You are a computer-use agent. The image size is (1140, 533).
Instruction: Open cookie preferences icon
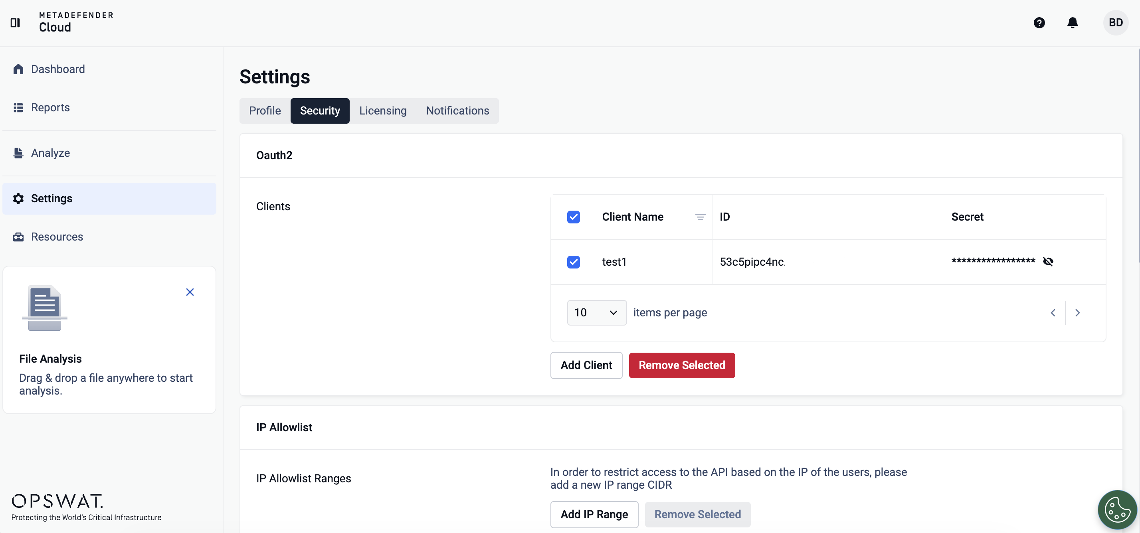coord(1116,509)
